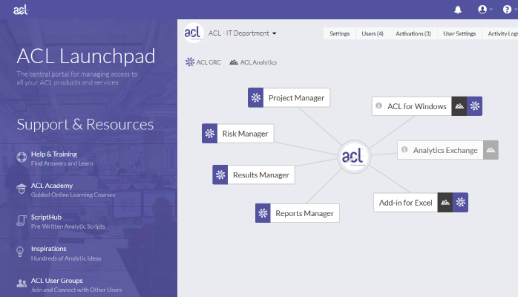Open the ACL Academy link
518x297 pixels.
coord(52,186)
